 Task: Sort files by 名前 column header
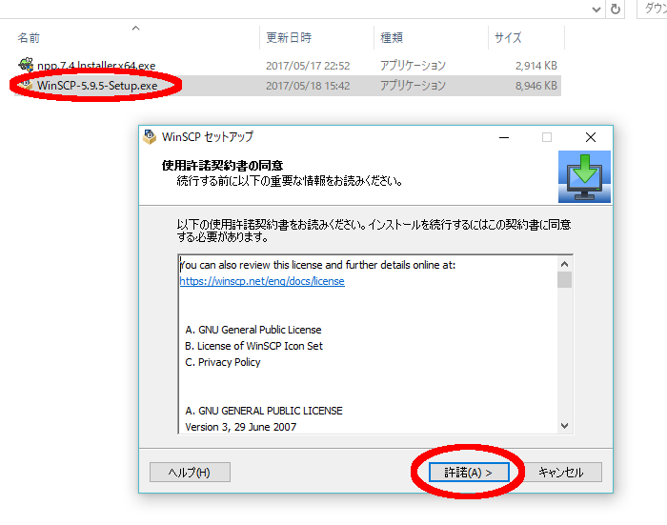(x=29, y=38)
